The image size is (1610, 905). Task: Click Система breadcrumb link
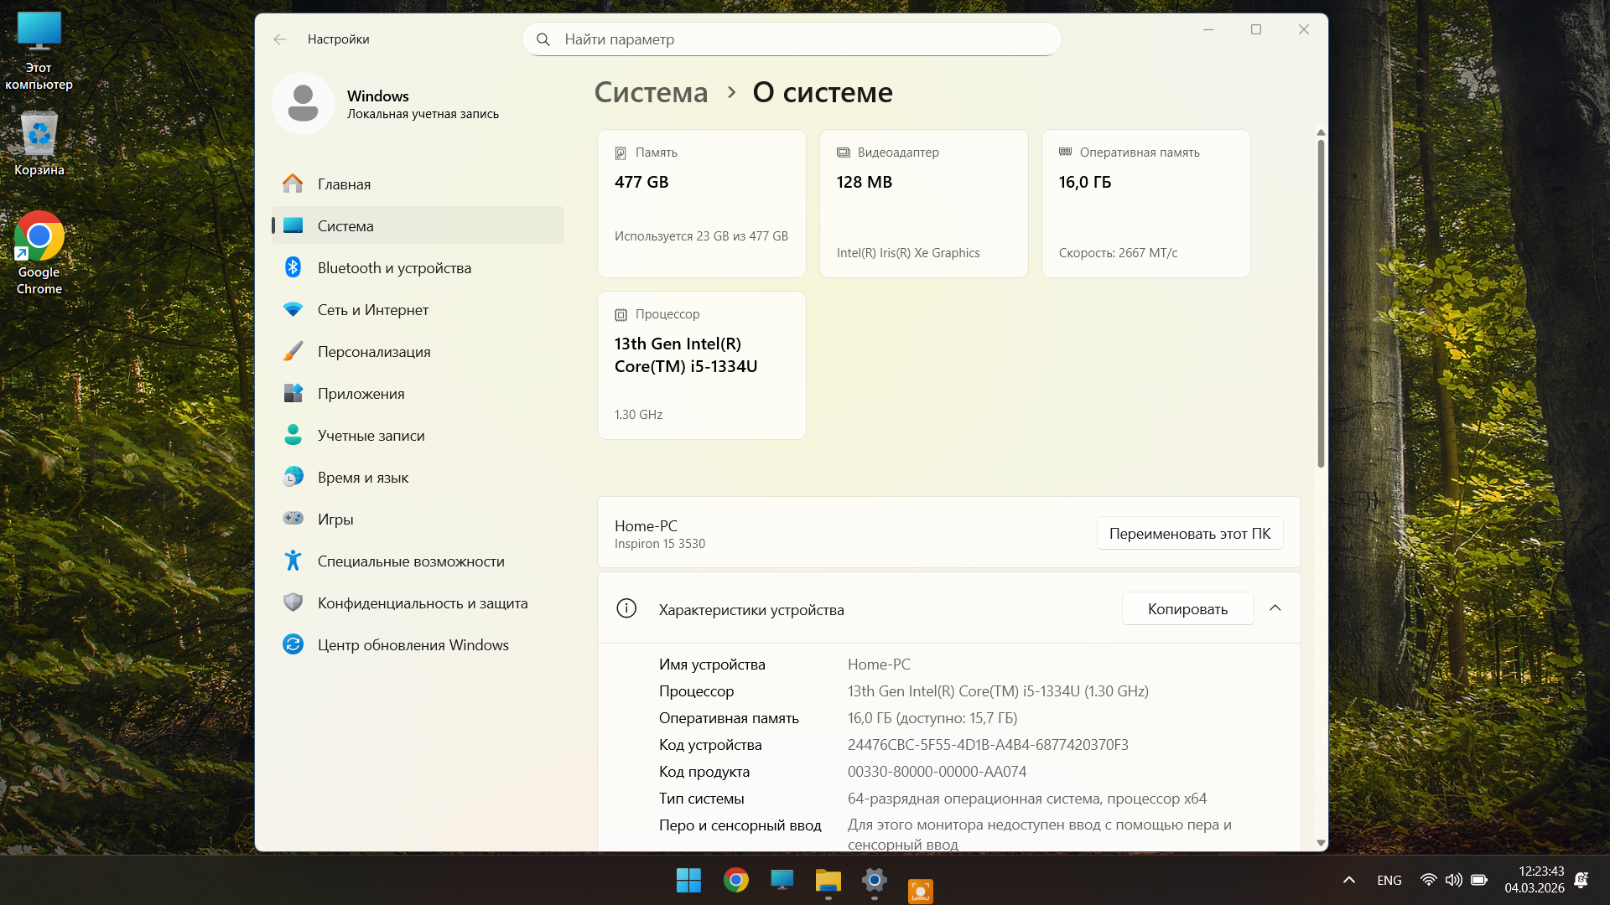pyautogui.click(x=651, y=92)
